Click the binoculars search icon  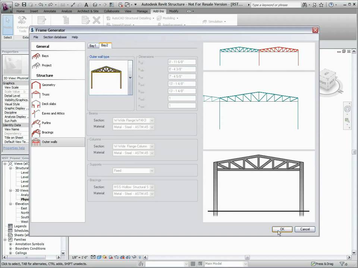click(304, 5)
